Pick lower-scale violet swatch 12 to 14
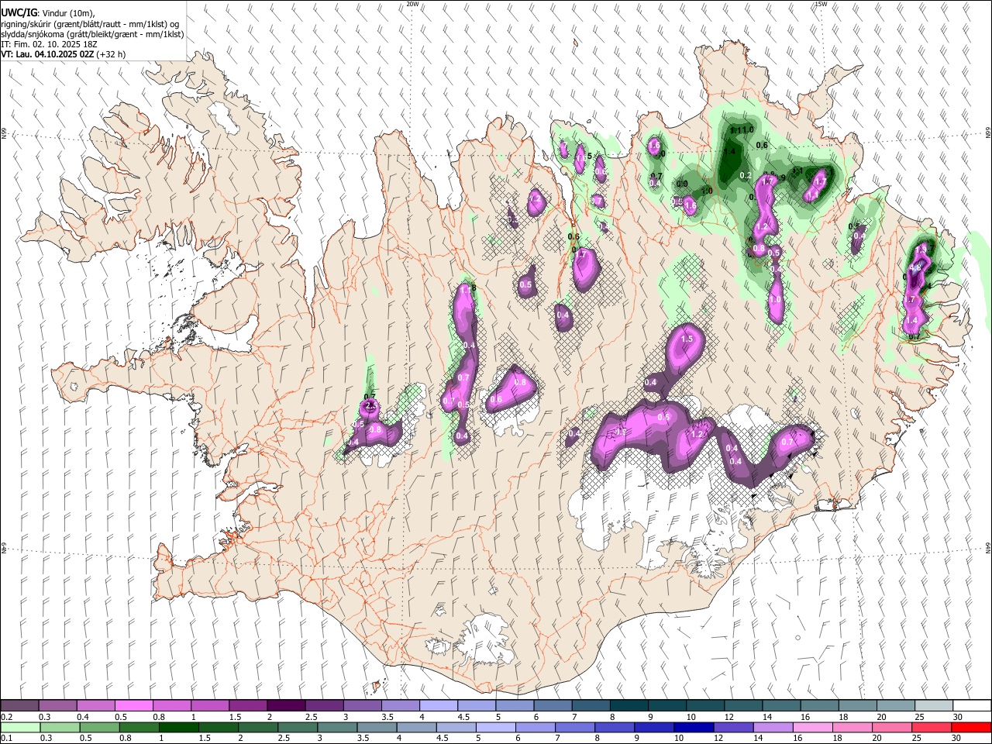The width and height of the screenshot is (992, 744). coord(733,727)
